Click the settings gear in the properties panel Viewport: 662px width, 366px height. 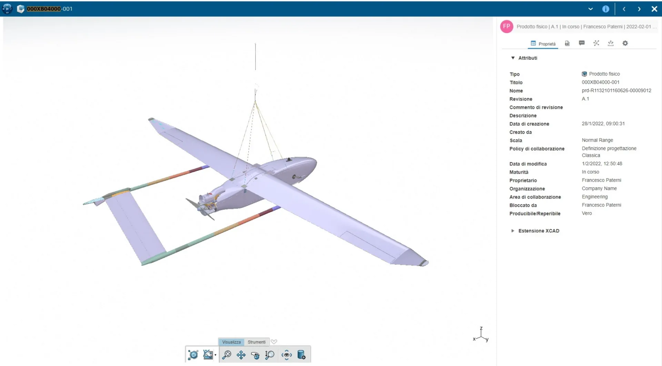625,43
